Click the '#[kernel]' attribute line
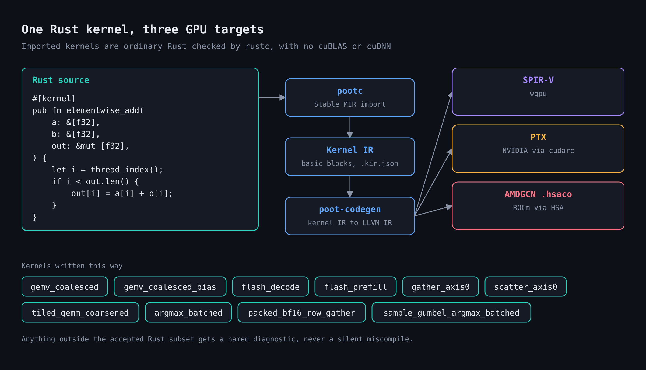Viewport: 646px width, 370px height. pyautogui.click(x=54, y=99)
